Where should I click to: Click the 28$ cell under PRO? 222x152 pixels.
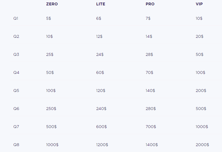coord(149,54)
